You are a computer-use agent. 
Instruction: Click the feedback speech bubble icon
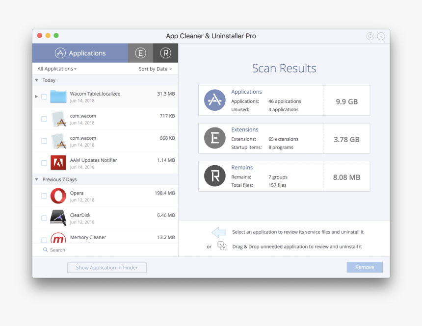point(370,36)
